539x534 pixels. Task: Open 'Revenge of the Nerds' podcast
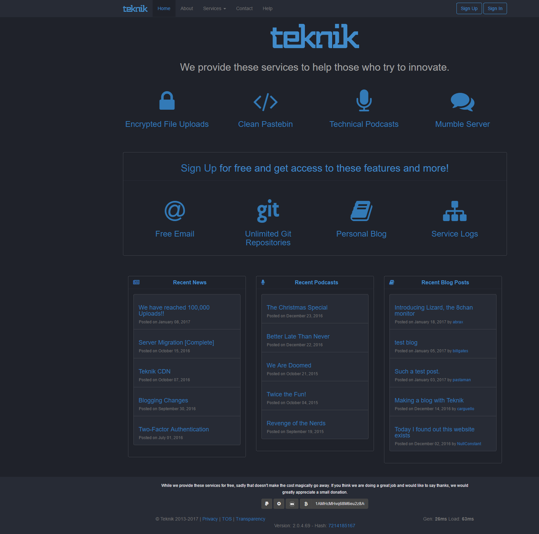click(296, 423)
